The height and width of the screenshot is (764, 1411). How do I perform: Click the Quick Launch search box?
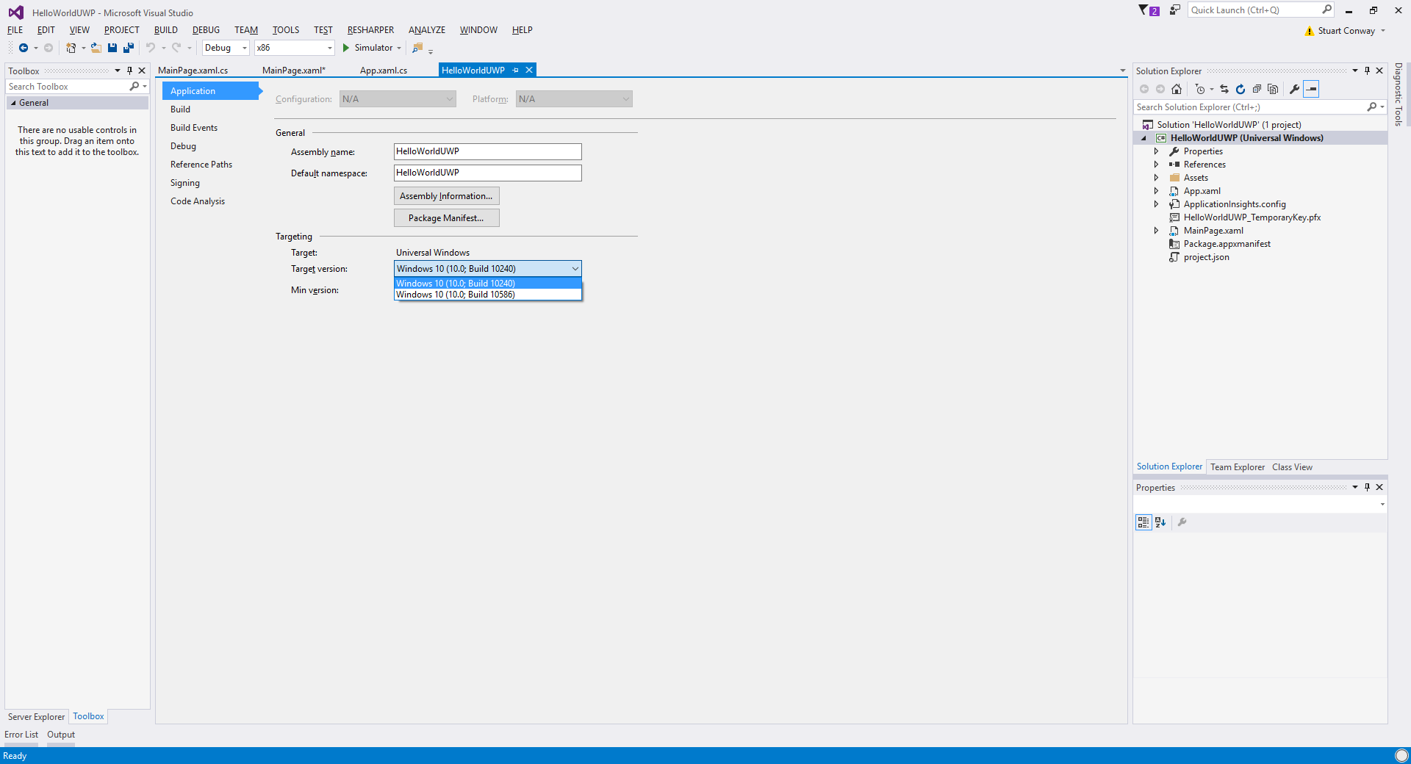pyautogui.click(x=1261, y=10)
